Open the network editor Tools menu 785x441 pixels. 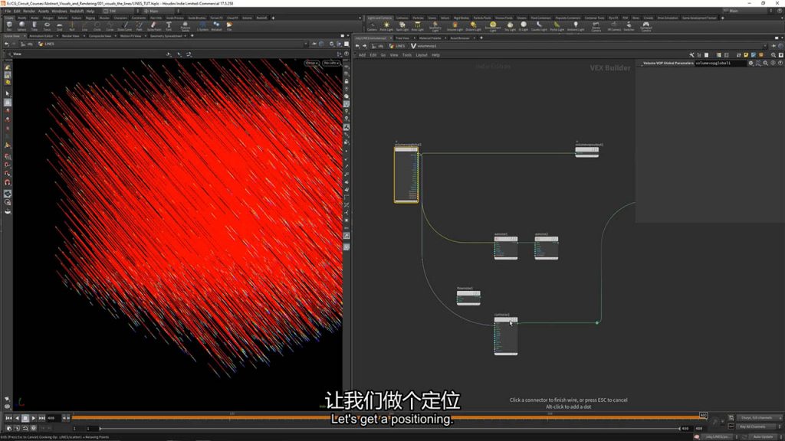click(x=406, y=55)
